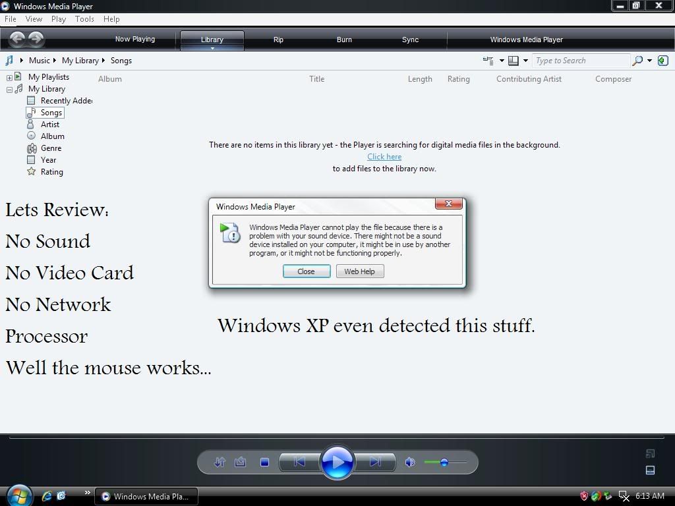Skip to next track
The height and width of the screenshot is (506, 675).
[x=375, y=462]
